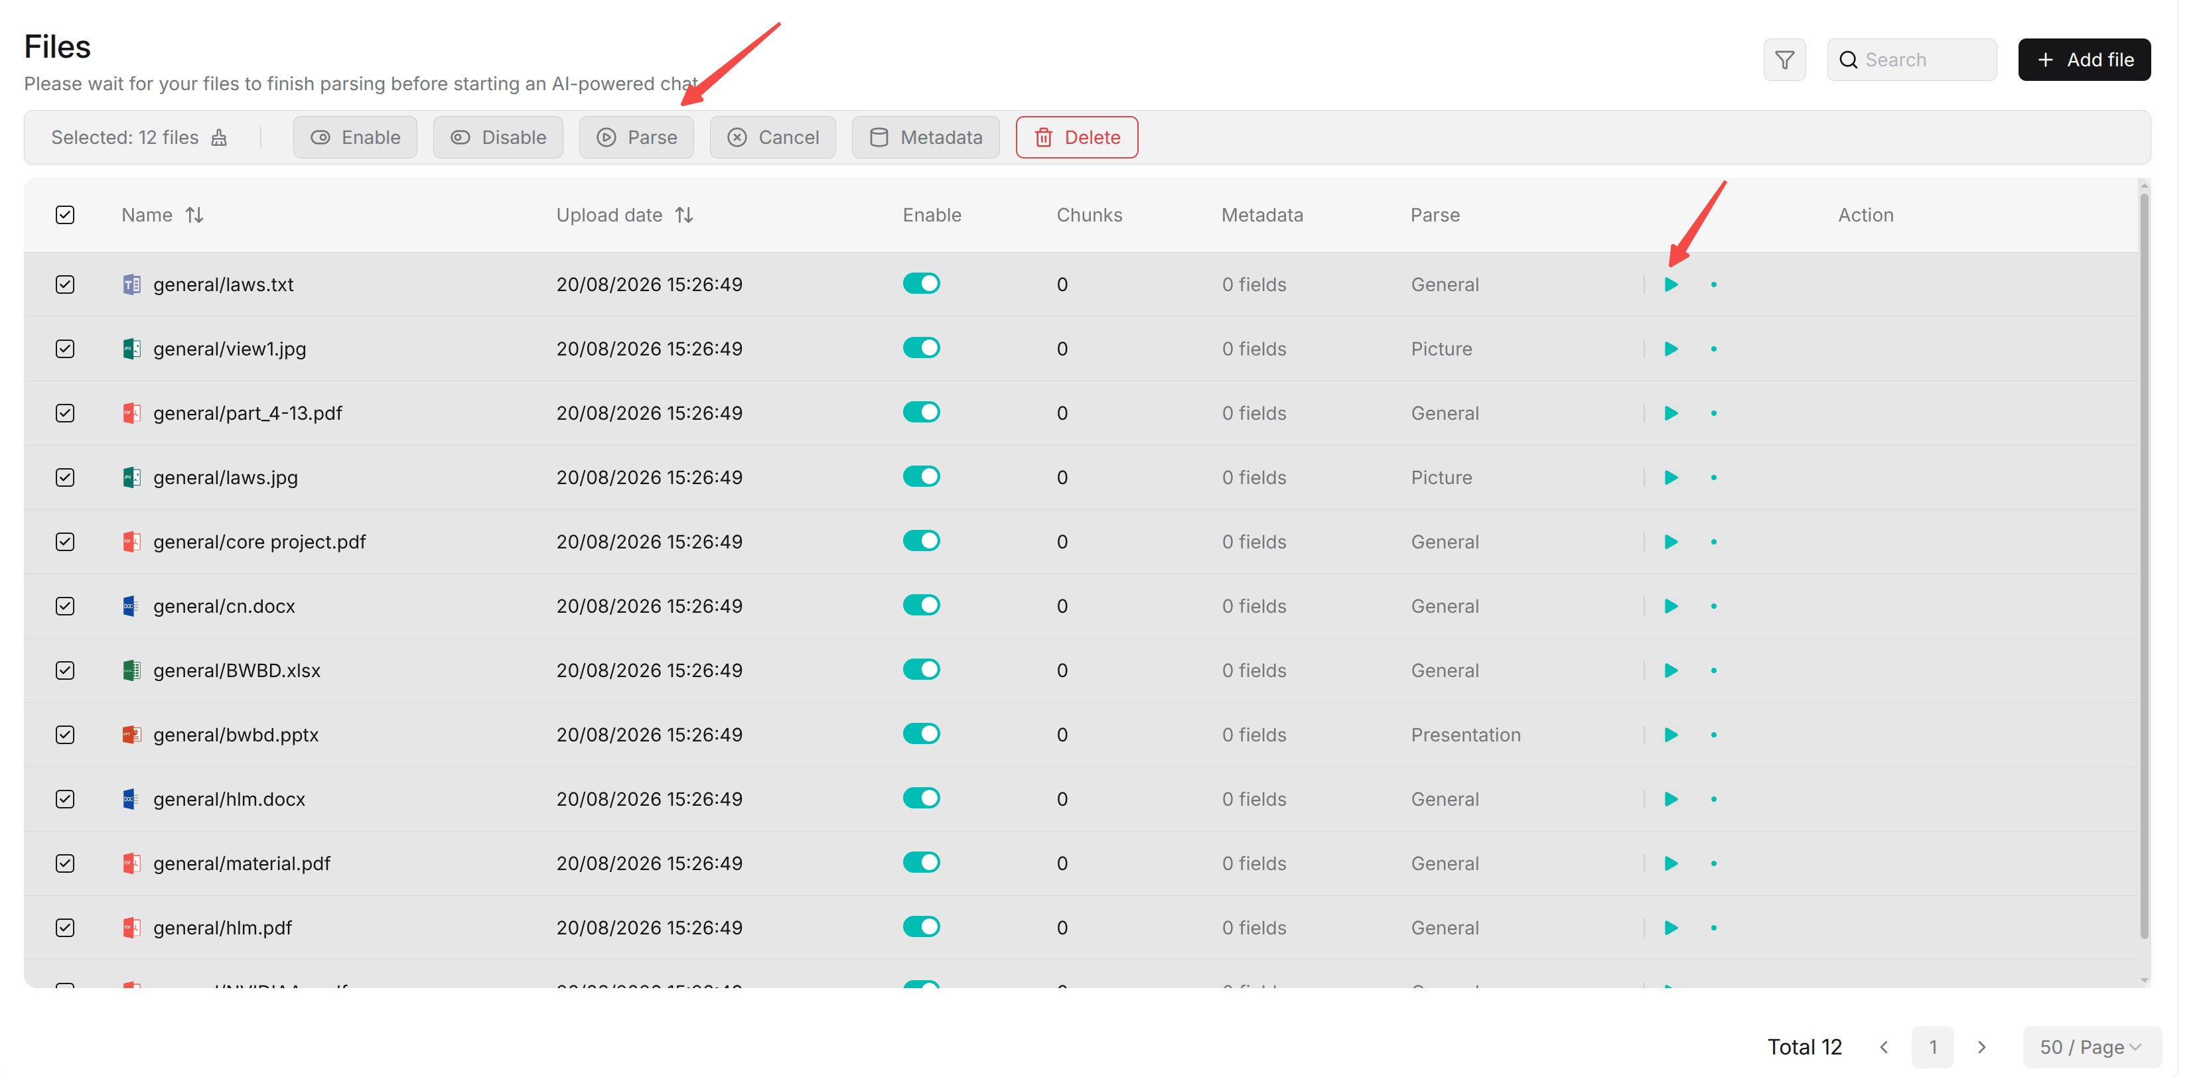
Task: Select page 1 in pagination
Action: pos(1933,1047)
